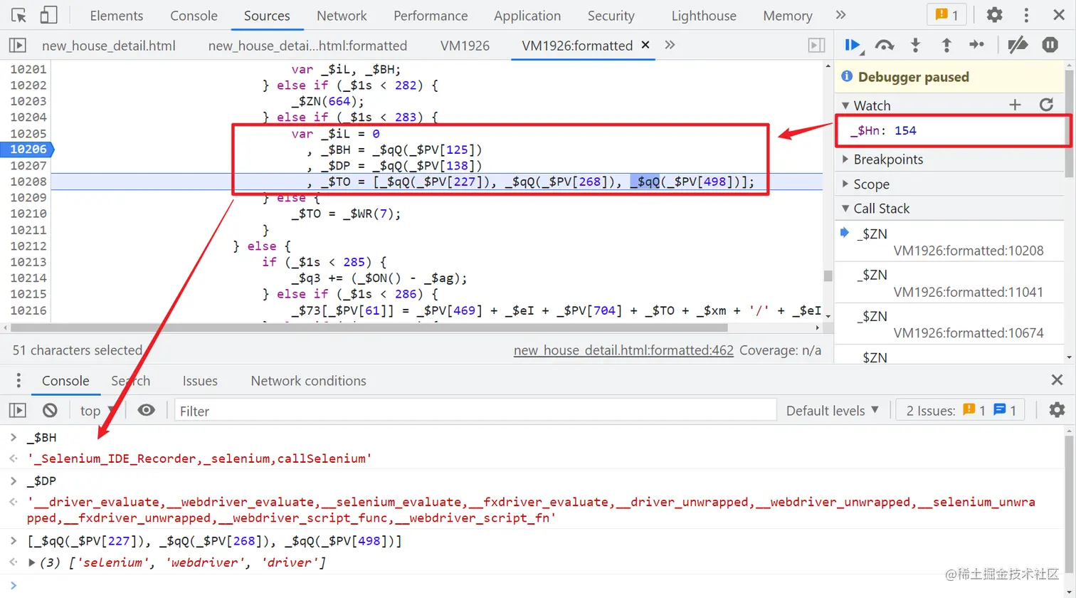1076x598 pixels.
Task: Select top call stack frame at line 10208
Action: [x=951, y=241]
